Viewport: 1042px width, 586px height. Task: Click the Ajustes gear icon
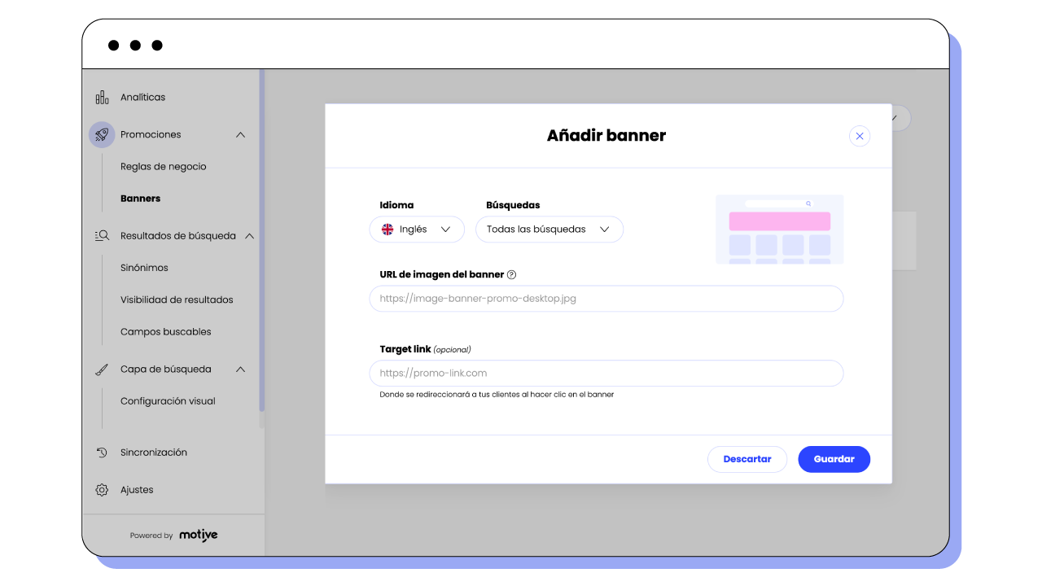102,490
